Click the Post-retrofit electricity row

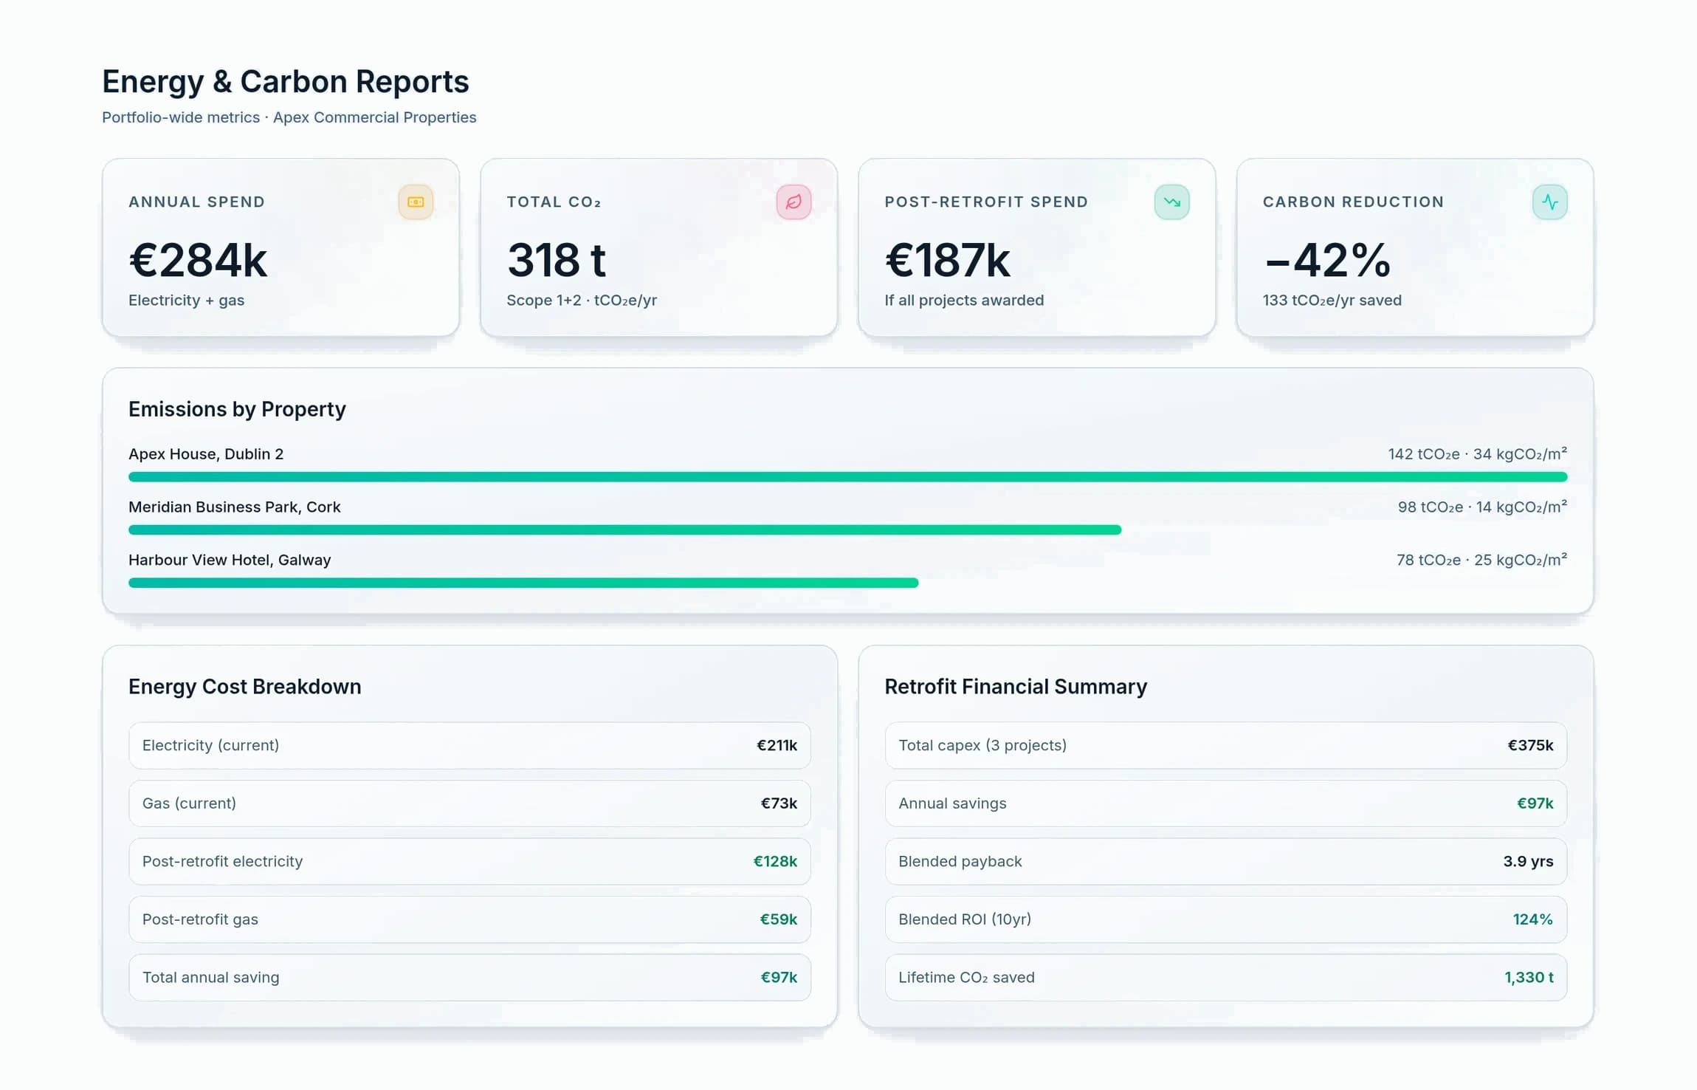[x=469, y=862]
